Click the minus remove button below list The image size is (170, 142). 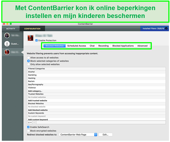[34, 122]
